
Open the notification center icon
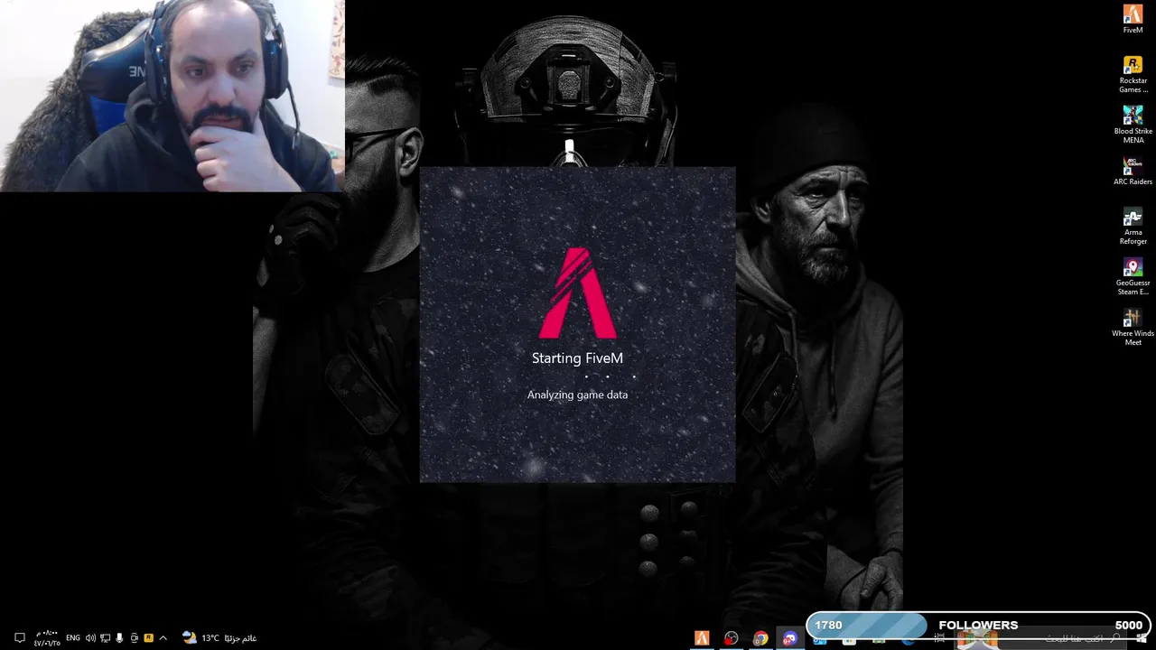click(19, 638)
